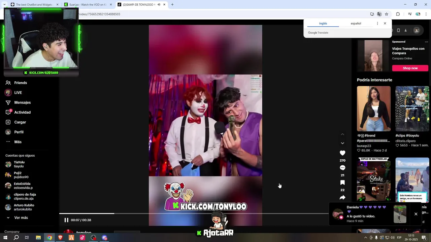Open Google Translate popup options menu

coord(377,24)
